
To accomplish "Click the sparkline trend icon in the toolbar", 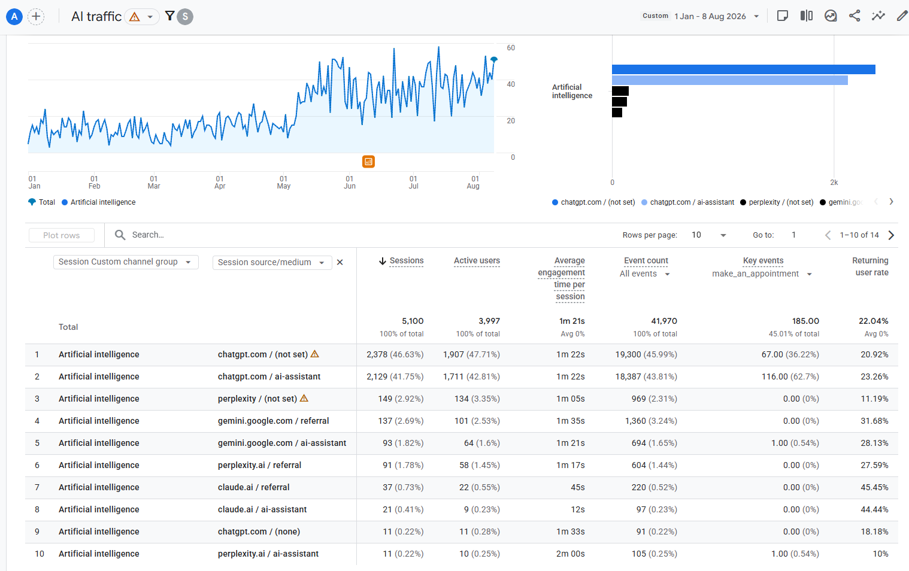I will coord(878,16).
